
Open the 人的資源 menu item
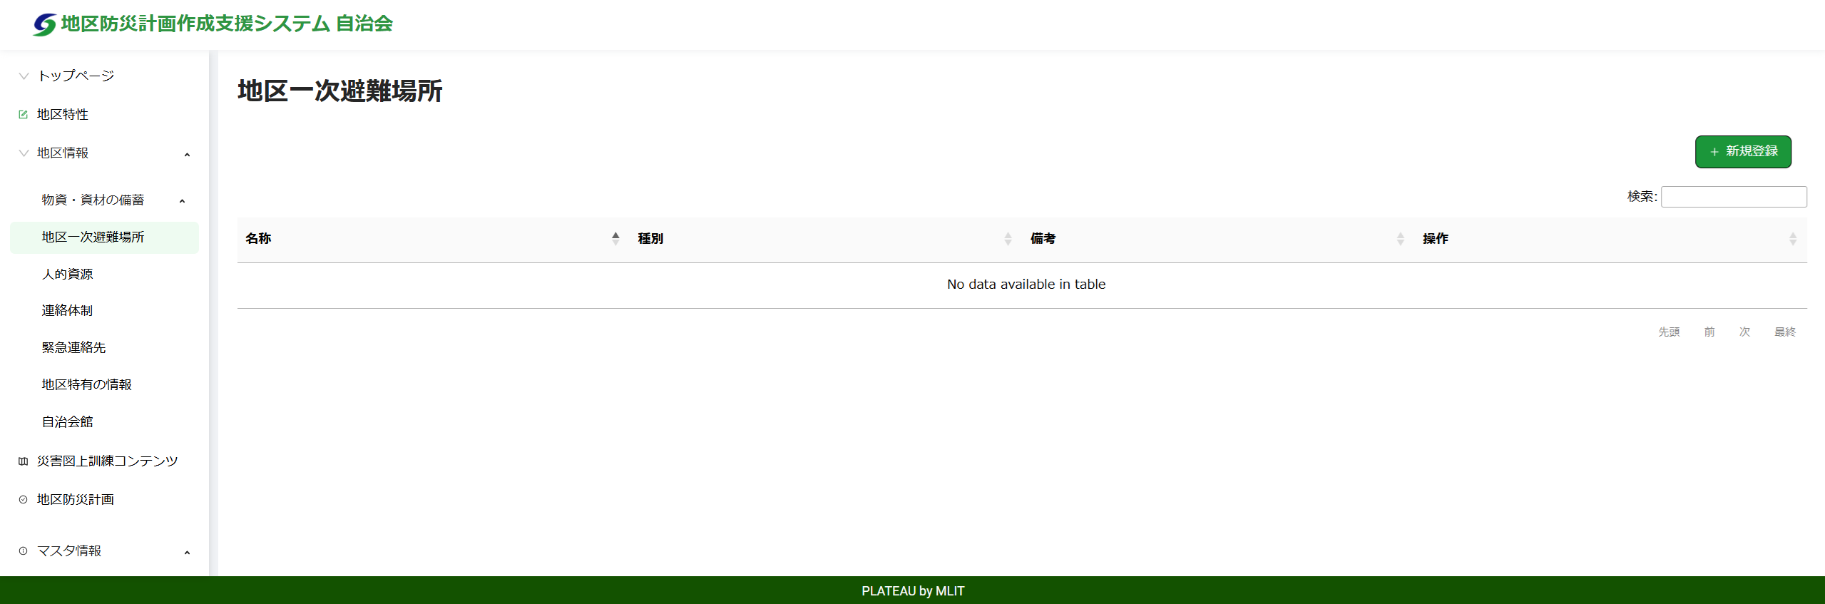click(67, 275)
